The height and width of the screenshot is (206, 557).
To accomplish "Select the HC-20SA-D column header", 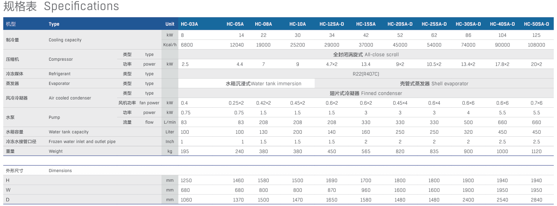I will point(400,24).
